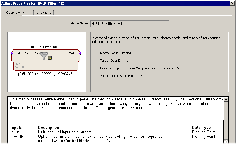Click the 'Macro Name:' label

pyautogui.click(x=79, y=24)
